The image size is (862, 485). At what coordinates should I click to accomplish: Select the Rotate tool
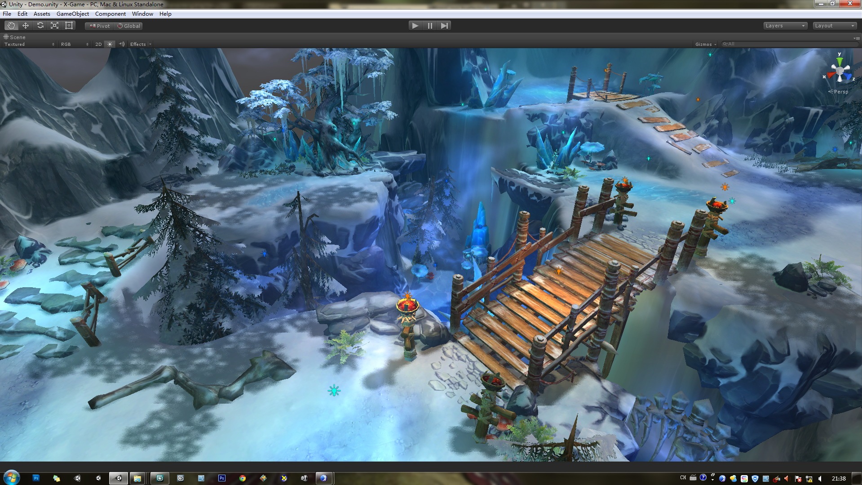40,26
